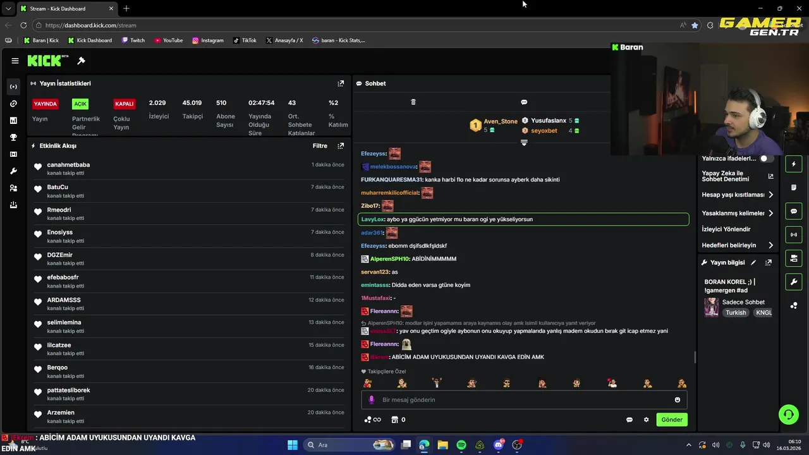809x455 pixels.
Task: Focus the Bir mesaj gönderin chat input
Action: 525,400
